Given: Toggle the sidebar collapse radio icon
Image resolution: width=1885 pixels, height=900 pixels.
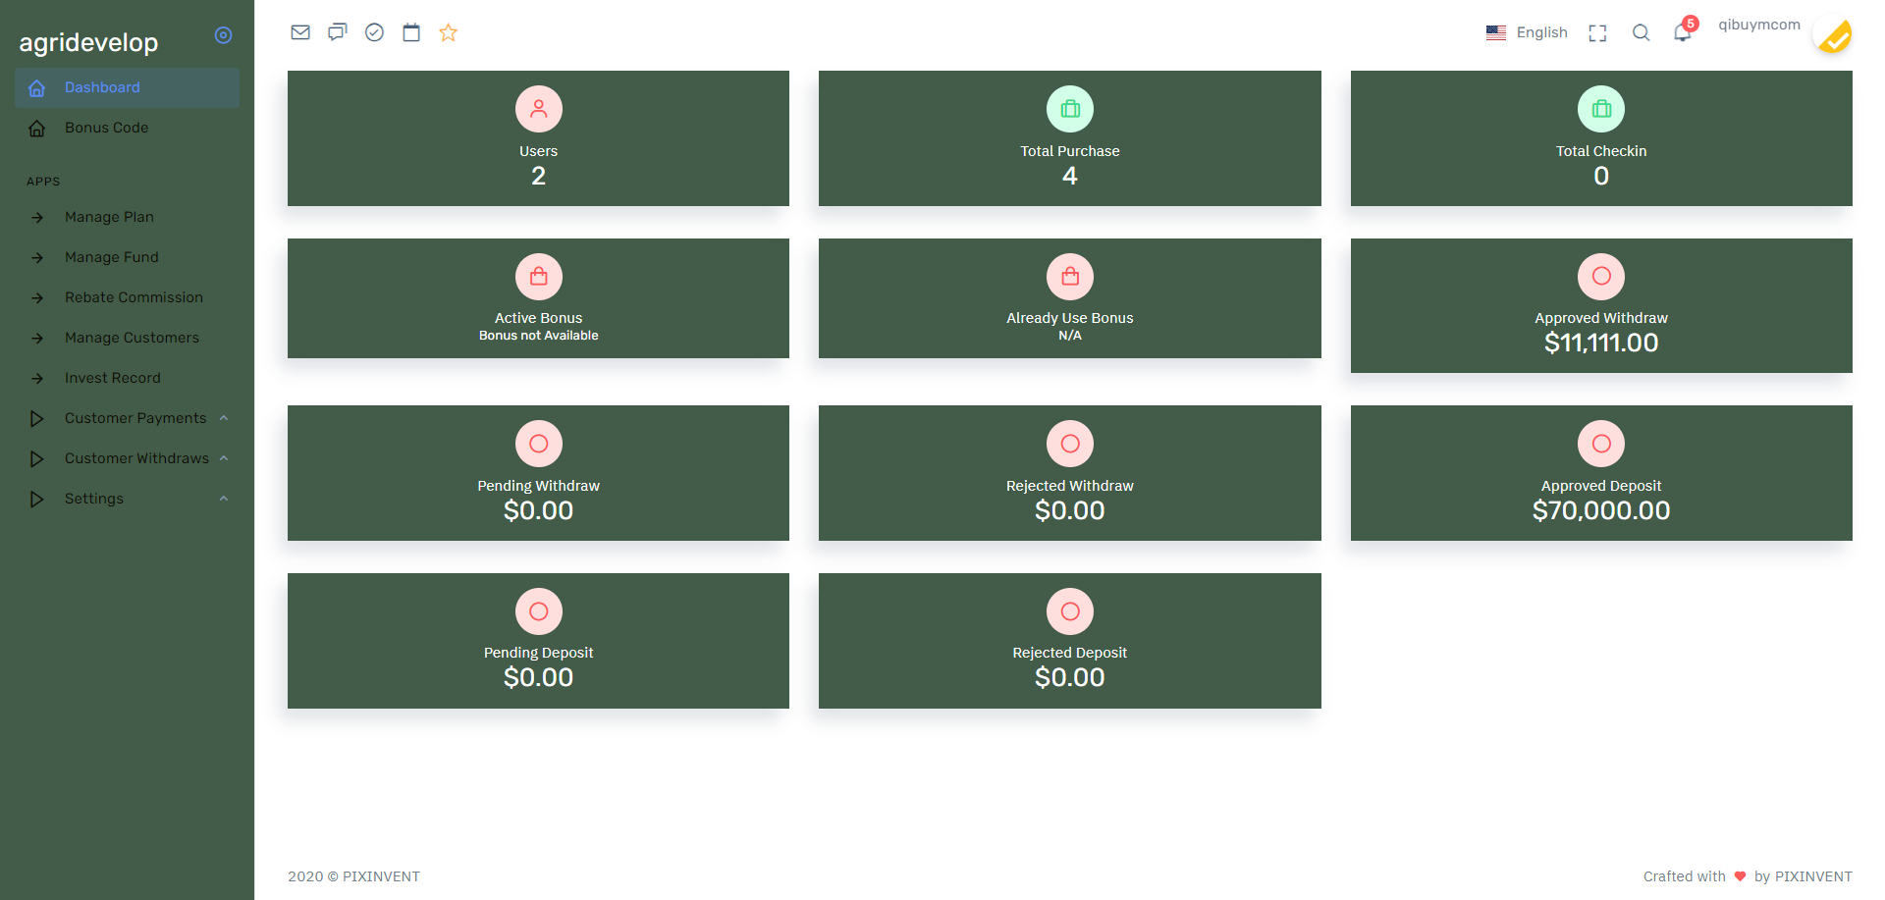Looking at the screenshot, I should pyautogui.click(x=224, y=35).
